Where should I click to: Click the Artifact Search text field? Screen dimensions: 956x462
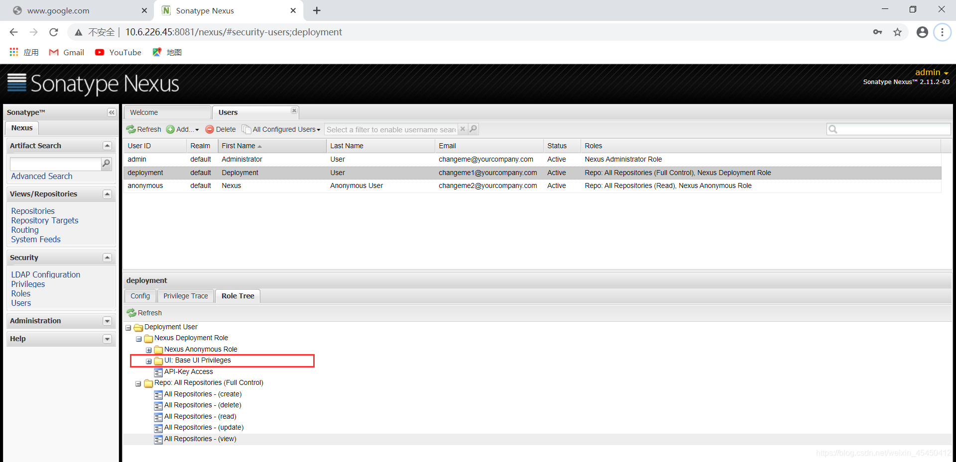coord(55,164)
